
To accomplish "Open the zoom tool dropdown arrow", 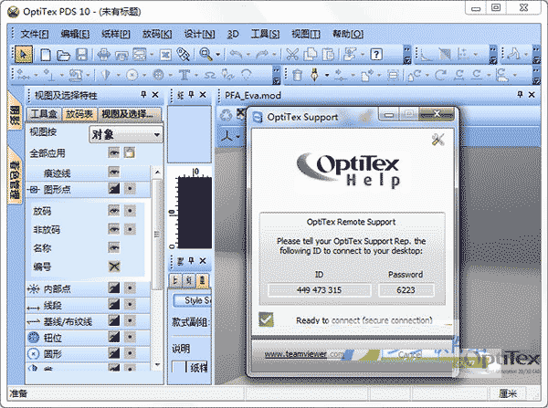I will [217, 55].
